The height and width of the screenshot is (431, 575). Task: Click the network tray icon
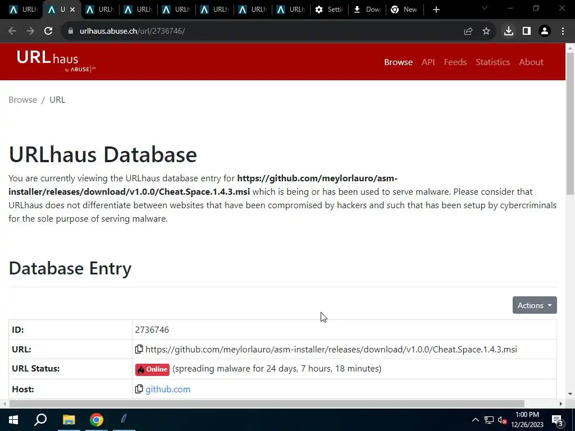tap(489, 420)
